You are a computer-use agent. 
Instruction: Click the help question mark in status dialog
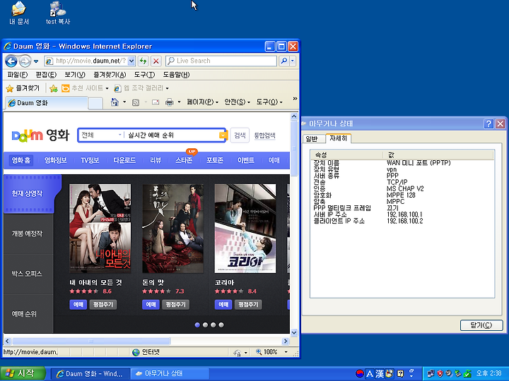(488, 123)
